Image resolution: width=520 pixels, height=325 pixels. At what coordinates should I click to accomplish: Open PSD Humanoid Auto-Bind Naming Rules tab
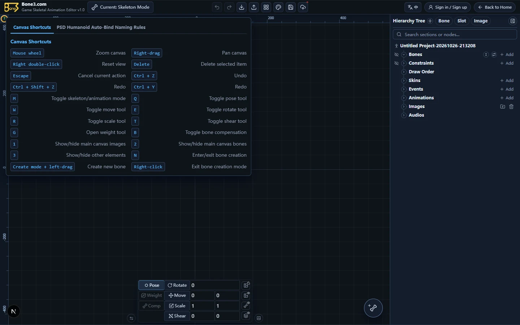[x=101, y=27]
